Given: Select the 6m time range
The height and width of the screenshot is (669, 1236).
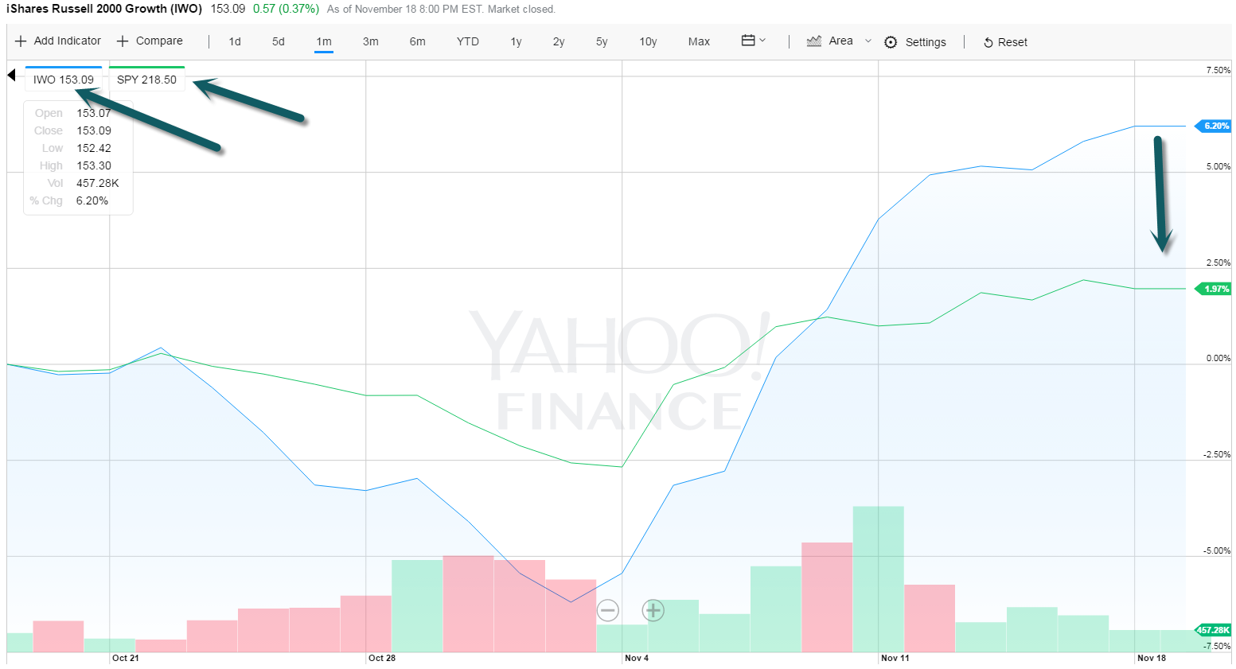Looking at the screenshot, I should click(418, 42).
